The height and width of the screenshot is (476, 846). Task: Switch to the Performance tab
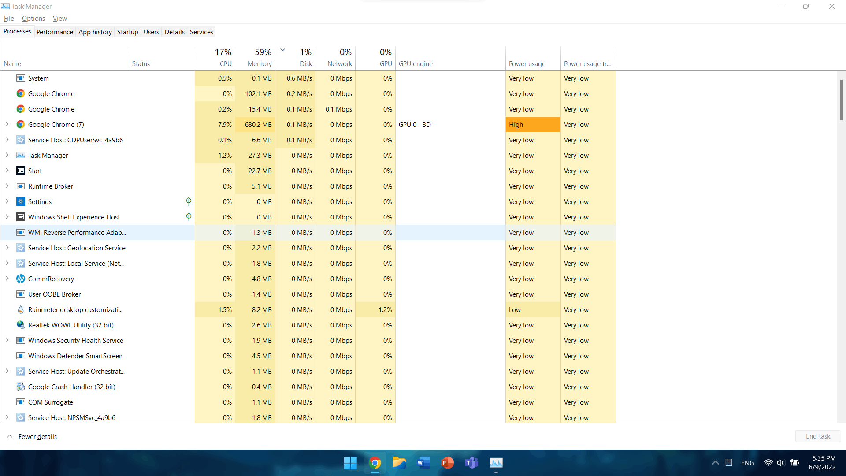[x=55, y=32]
